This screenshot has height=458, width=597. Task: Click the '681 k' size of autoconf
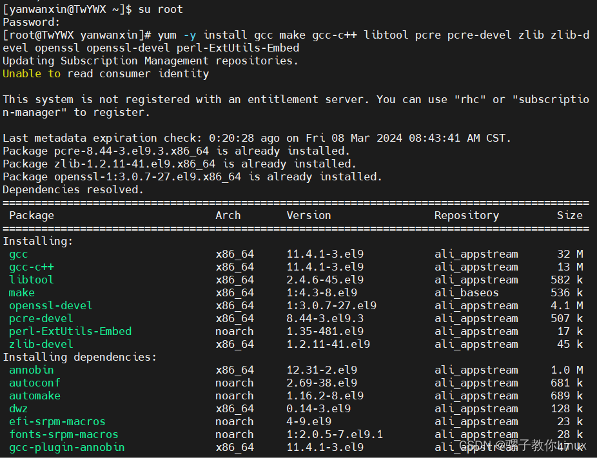[x=567, y=383]
